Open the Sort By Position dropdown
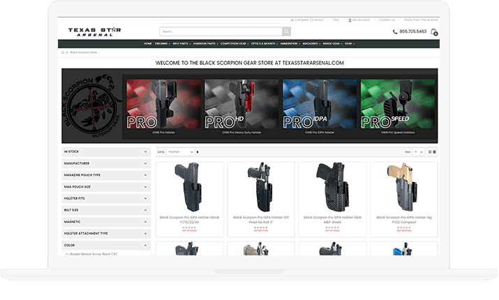This screenshot has width=499, height=300. (x=180, y=152)
